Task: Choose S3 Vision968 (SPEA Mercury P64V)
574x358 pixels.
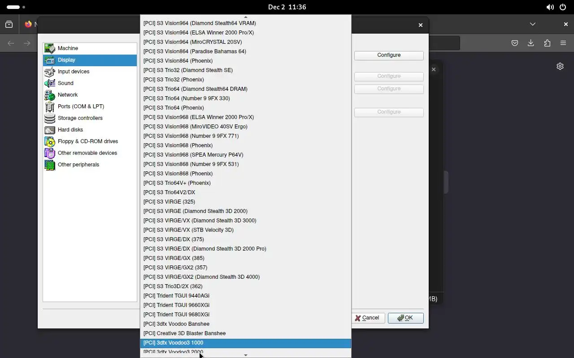Action: (x=245, y=155)
